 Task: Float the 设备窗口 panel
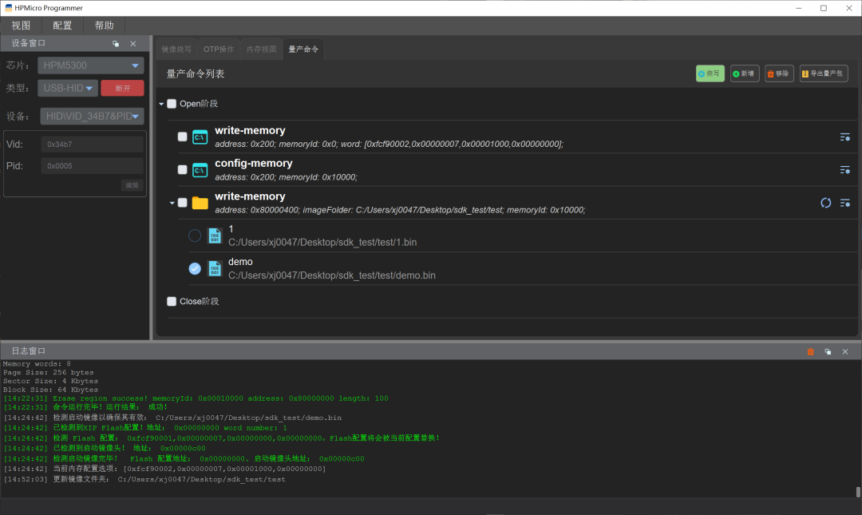(x=116, y=43)
